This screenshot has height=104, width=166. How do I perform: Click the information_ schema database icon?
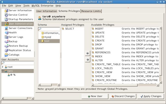pyautogui.click(x=42, y=33)
